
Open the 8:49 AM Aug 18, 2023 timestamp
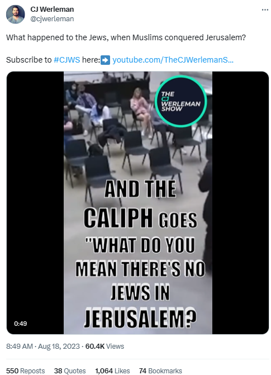(x=43, y=346)
